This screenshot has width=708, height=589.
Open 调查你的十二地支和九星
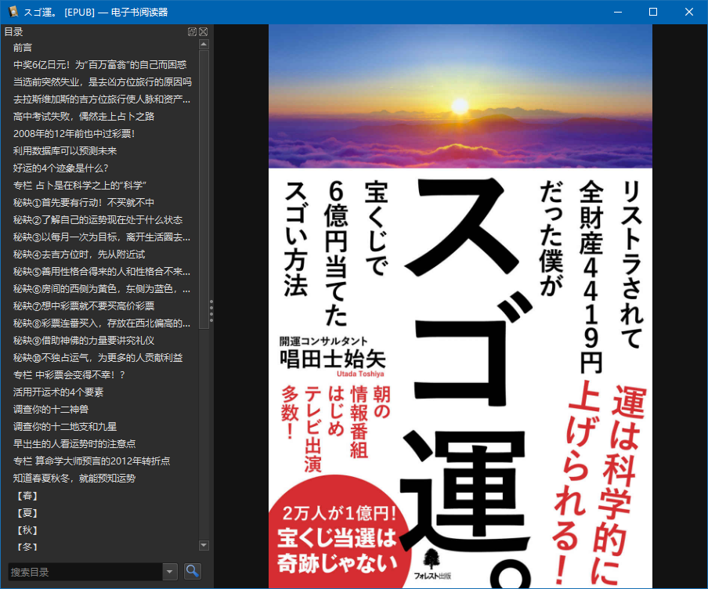point(64,426)
